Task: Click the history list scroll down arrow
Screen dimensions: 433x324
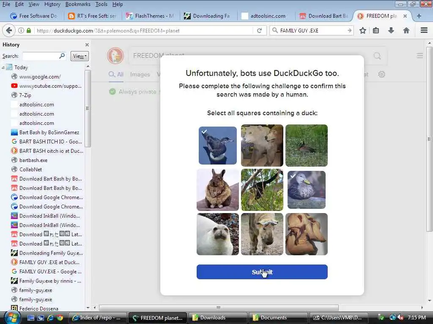Action: tap(88, 308)
